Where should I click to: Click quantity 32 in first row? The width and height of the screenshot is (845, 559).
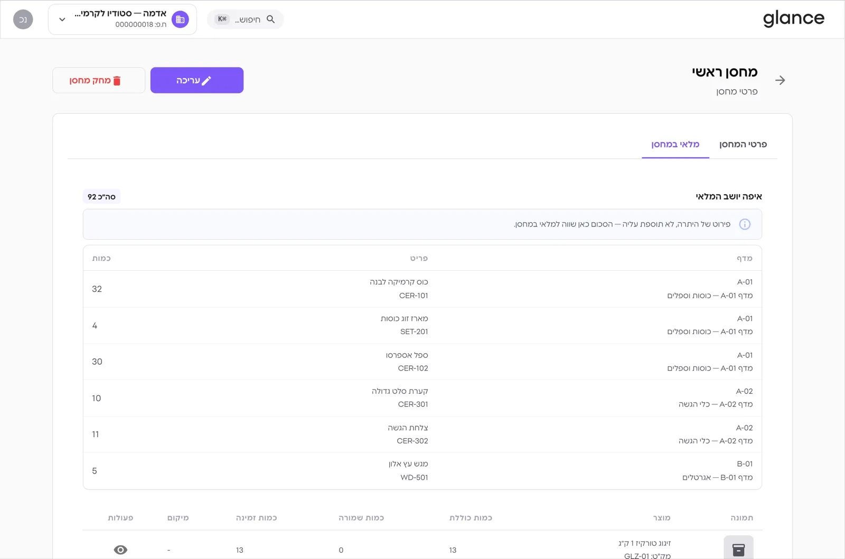pyautogui.click(x=97, y=289)
